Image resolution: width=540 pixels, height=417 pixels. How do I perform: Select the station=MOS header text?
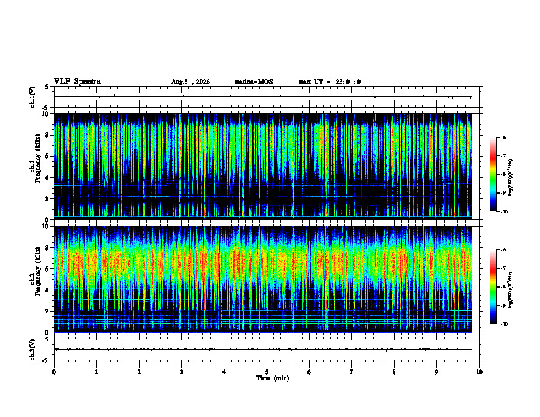tap(254, 82)
